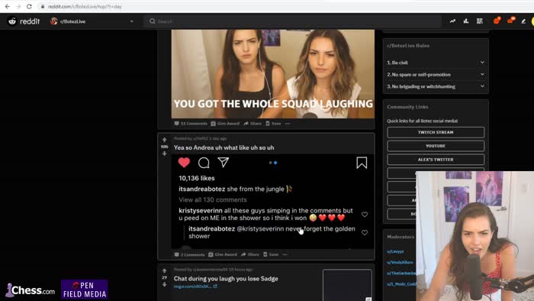Screen dimensions: 534x301
Task: Click the Reddit logo home icon
Action: click(x=12, y=21)
